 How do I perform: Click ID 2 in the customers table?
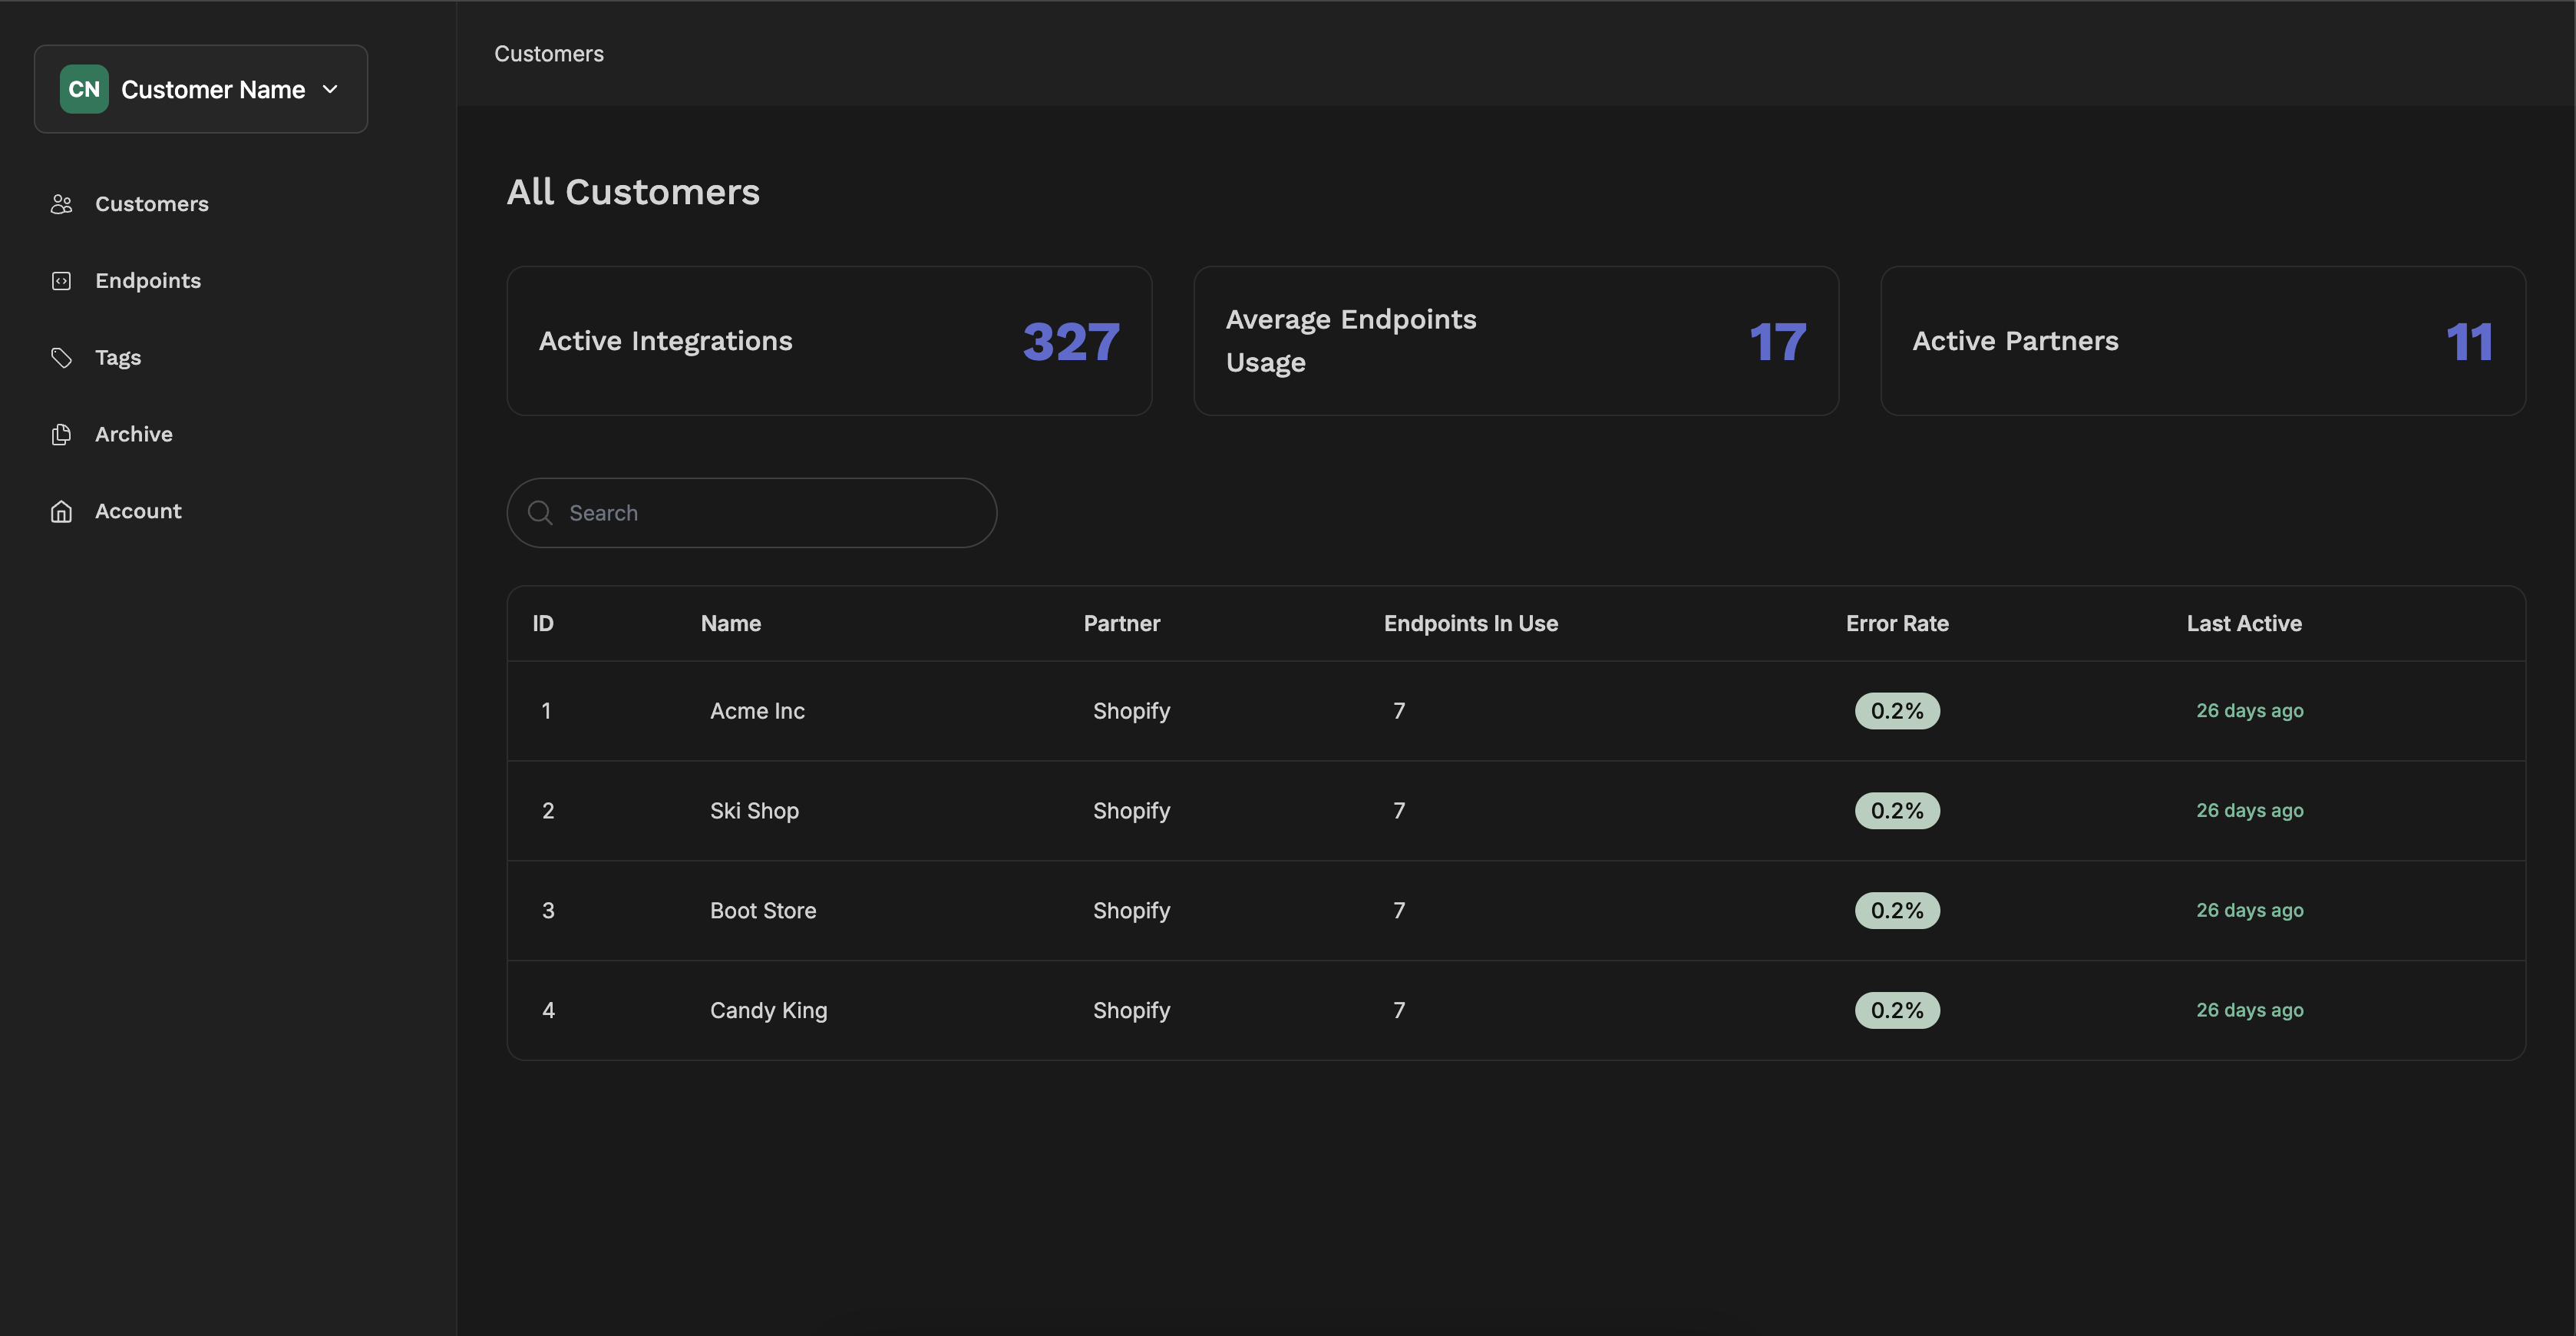pyautogui.click(x=548, y=811)
